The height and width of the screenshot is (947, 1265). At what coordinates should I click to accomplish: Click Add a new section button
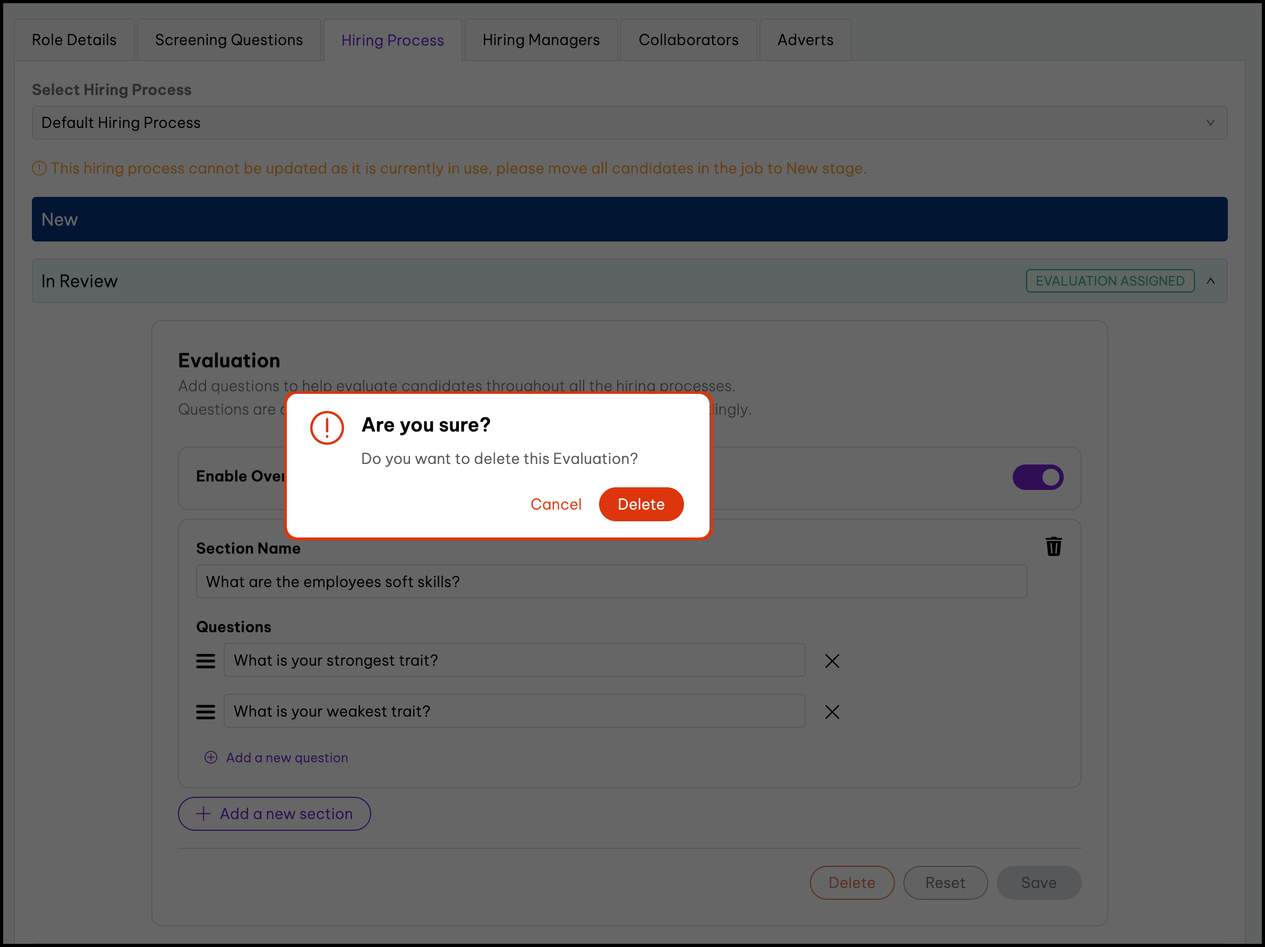[x=275, y=814]
